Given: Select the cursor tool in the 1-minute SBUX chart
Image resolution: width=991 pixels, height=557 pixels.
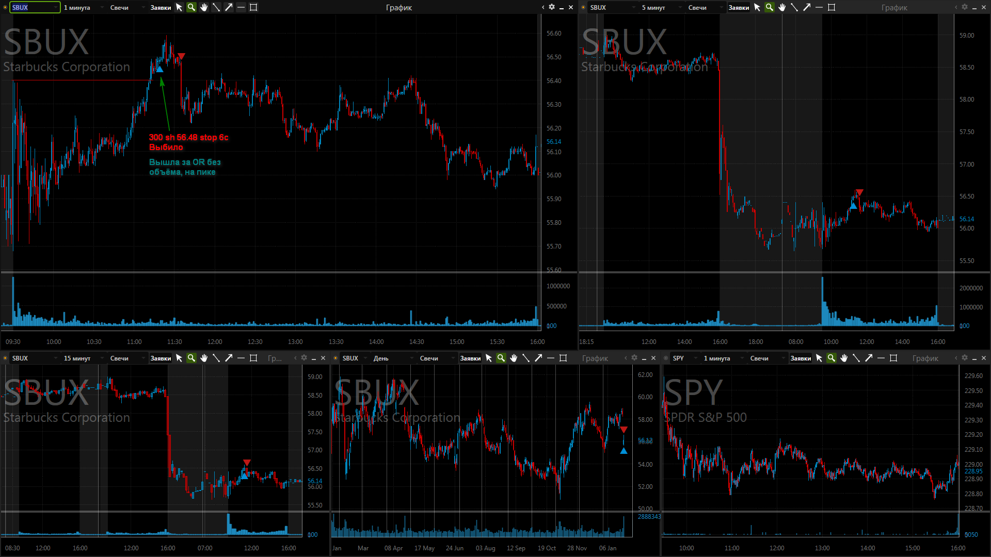Looking at the screenshot, I should tap(179, 7).
